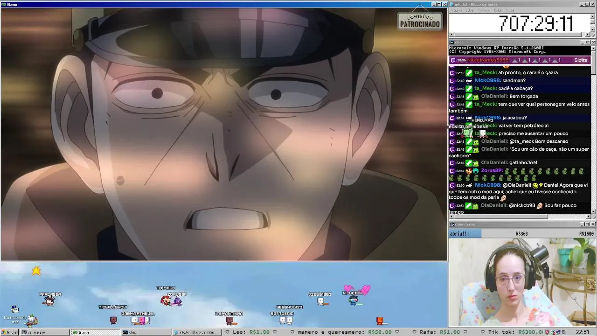Open Exibir menu in Bloco de notas
This screenshot has width=597, height=336.
pyautogui.click(x=498, y=10)
